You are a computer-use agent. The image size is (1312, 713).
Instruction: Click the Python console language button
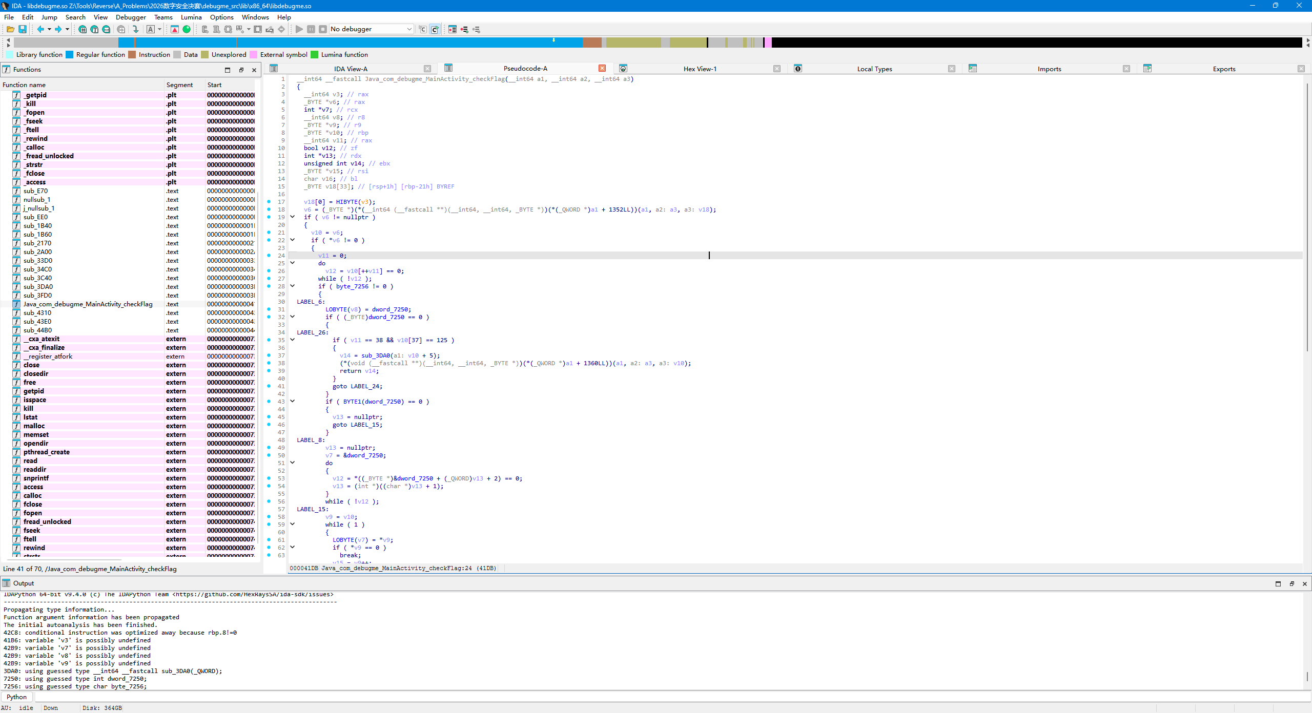click(17, 697)
